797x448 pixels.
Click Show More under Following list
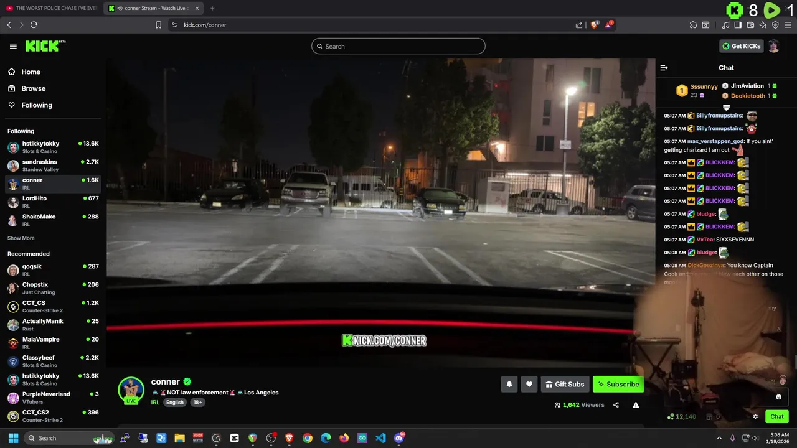(21, 238)
